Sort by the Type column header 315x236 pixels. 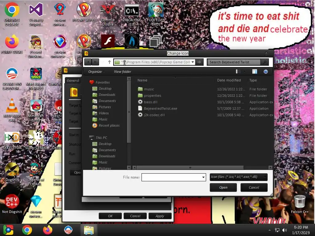253,80
